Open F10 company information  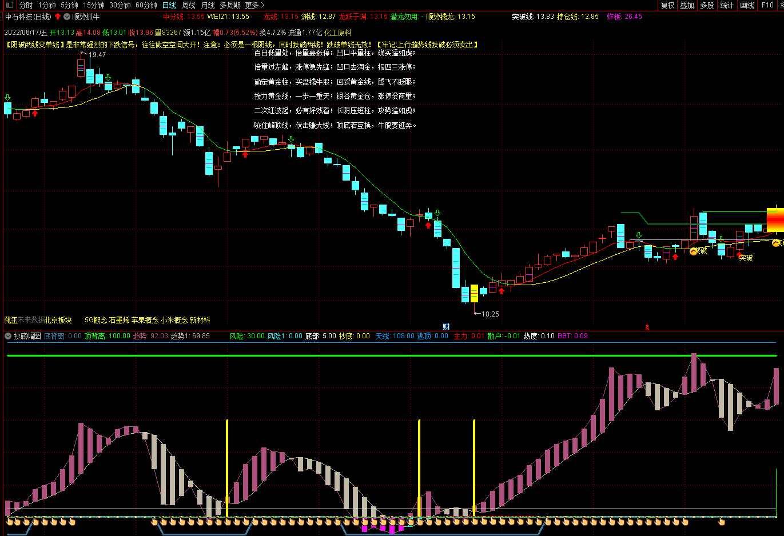click(x=767, y=5)
